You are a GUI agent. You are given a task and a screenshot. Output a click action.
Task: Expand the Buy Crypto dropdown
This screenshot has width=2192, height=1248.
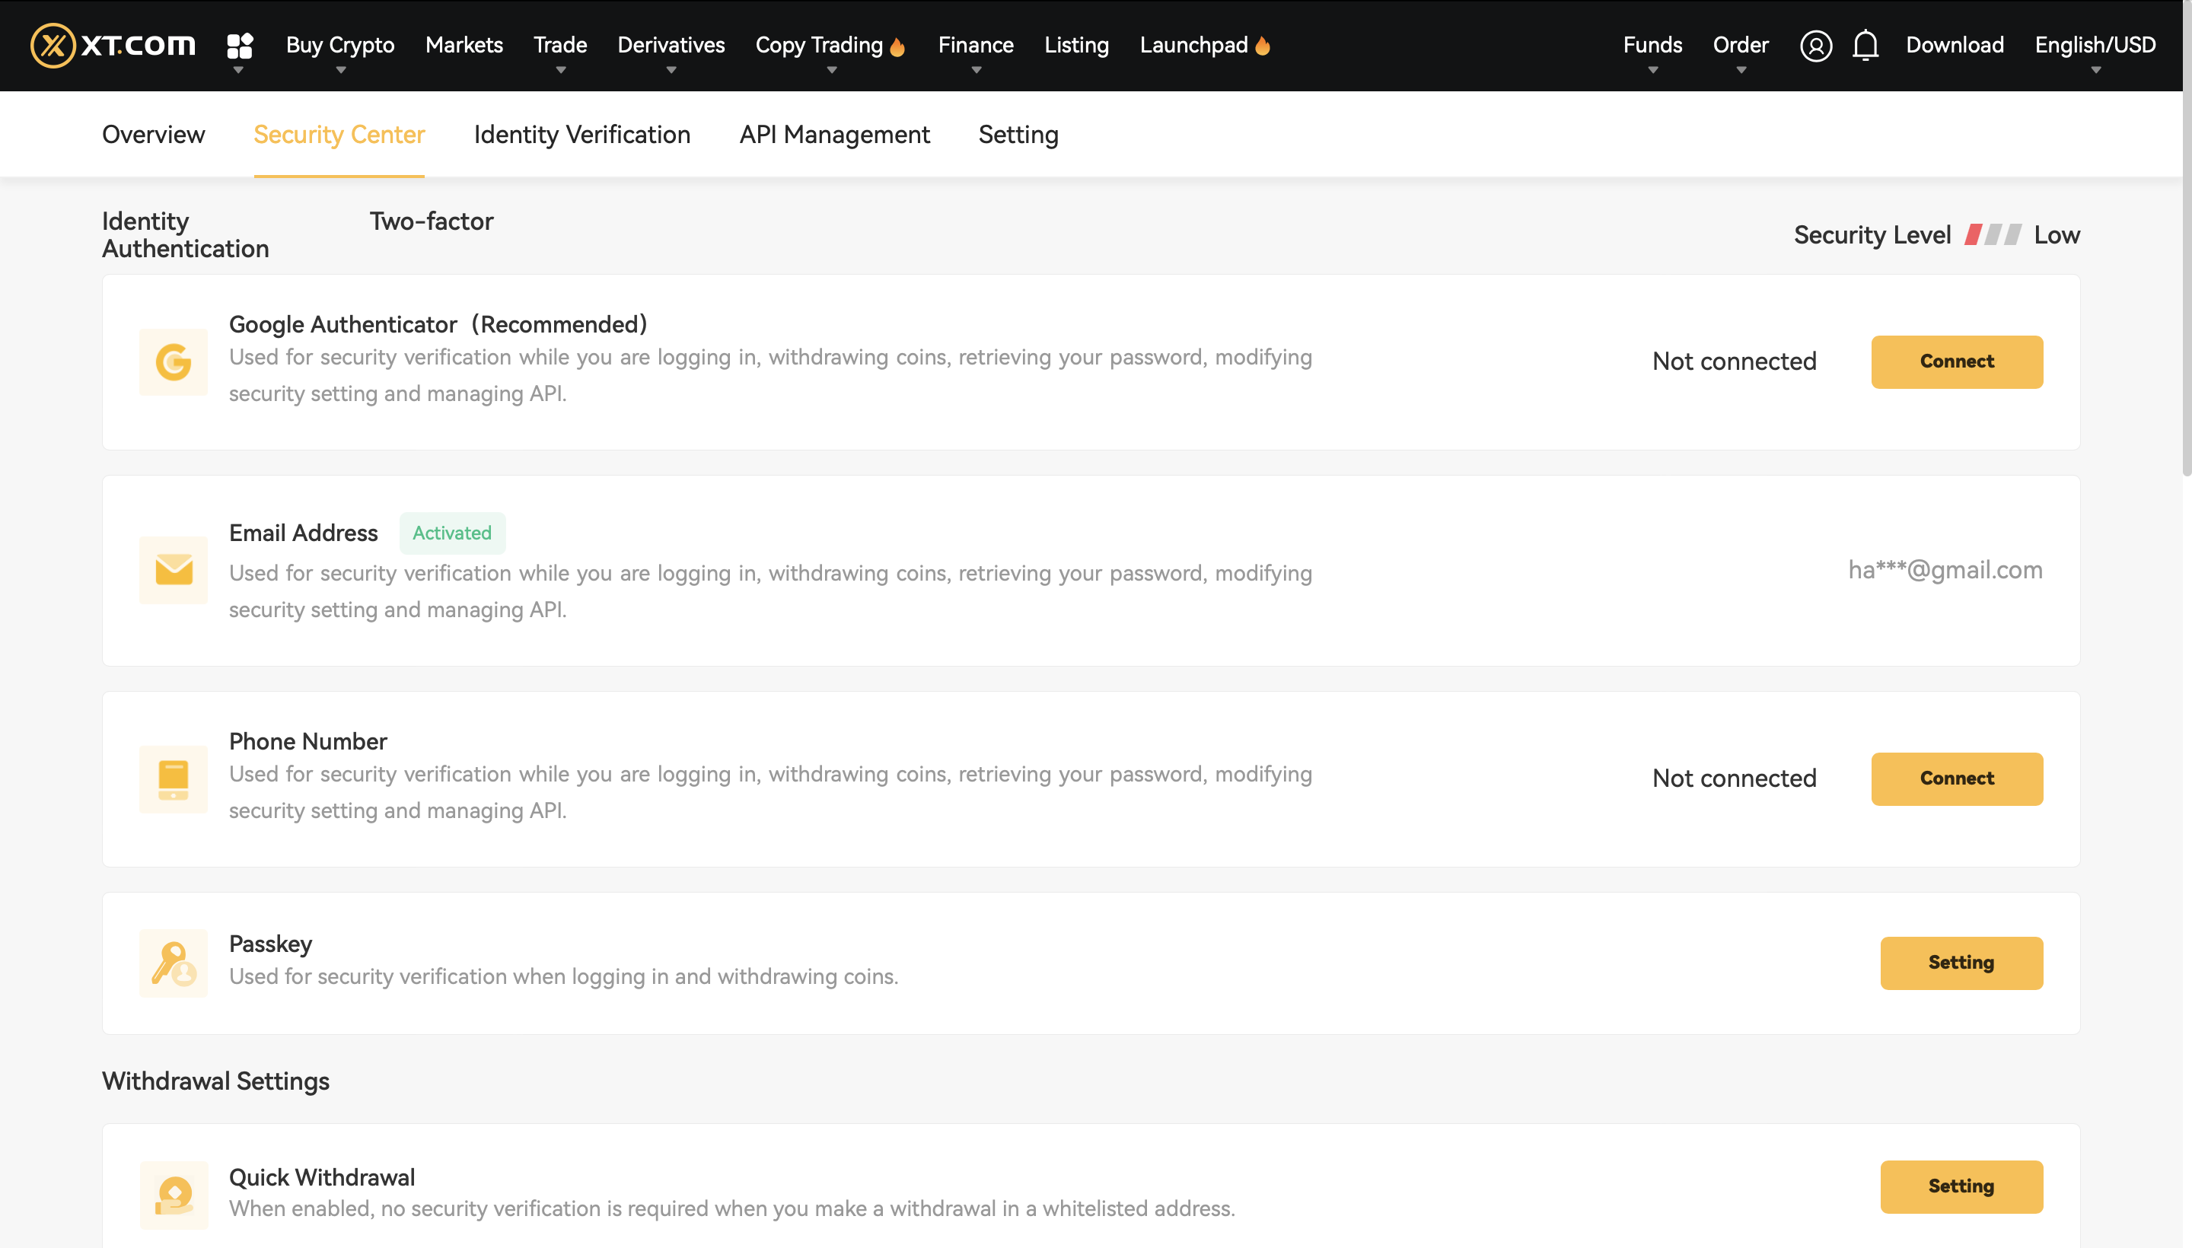[339, 46]
